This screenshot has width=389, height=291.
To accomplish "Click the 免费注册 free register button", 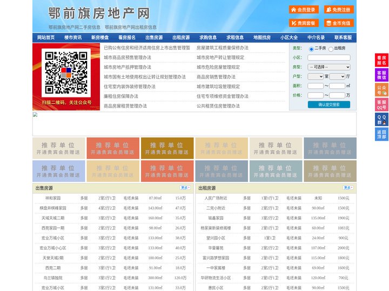I will coord(339,10).
